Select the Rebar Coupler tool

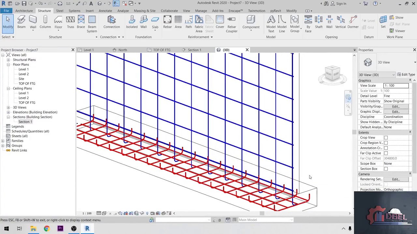[x=232, y=24]
